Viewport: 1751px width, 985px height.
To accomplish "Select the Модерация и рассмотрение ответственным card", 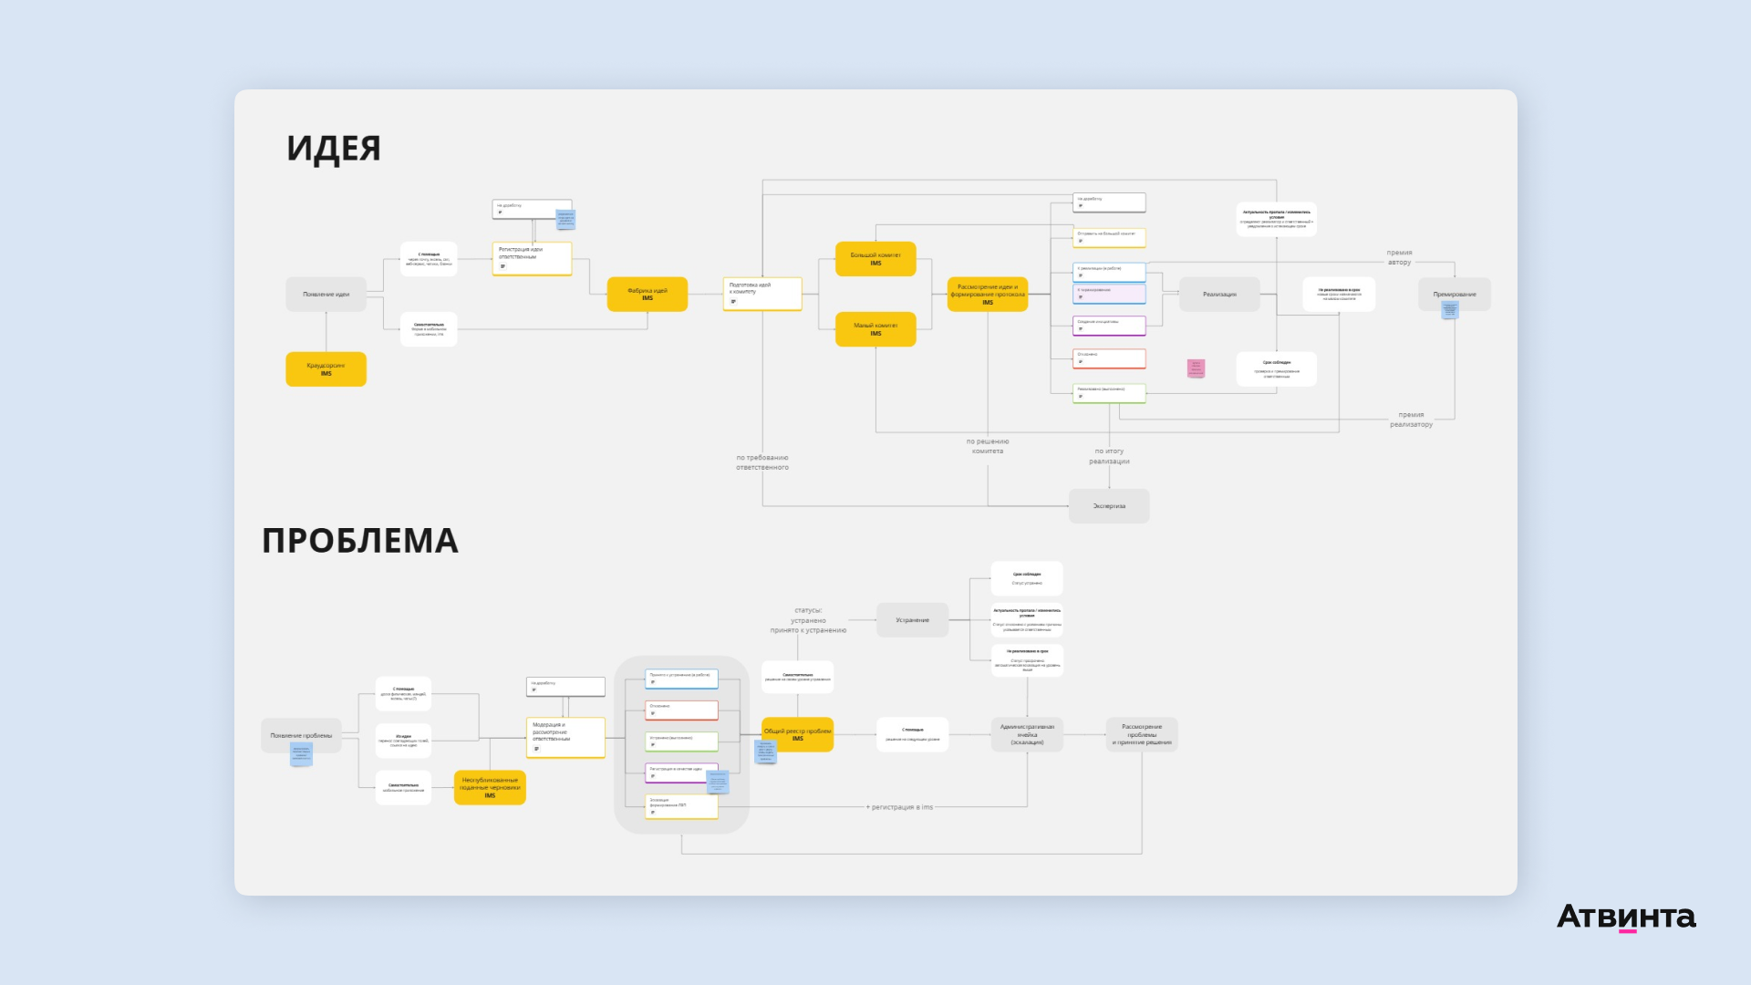I will coord(565,738).
